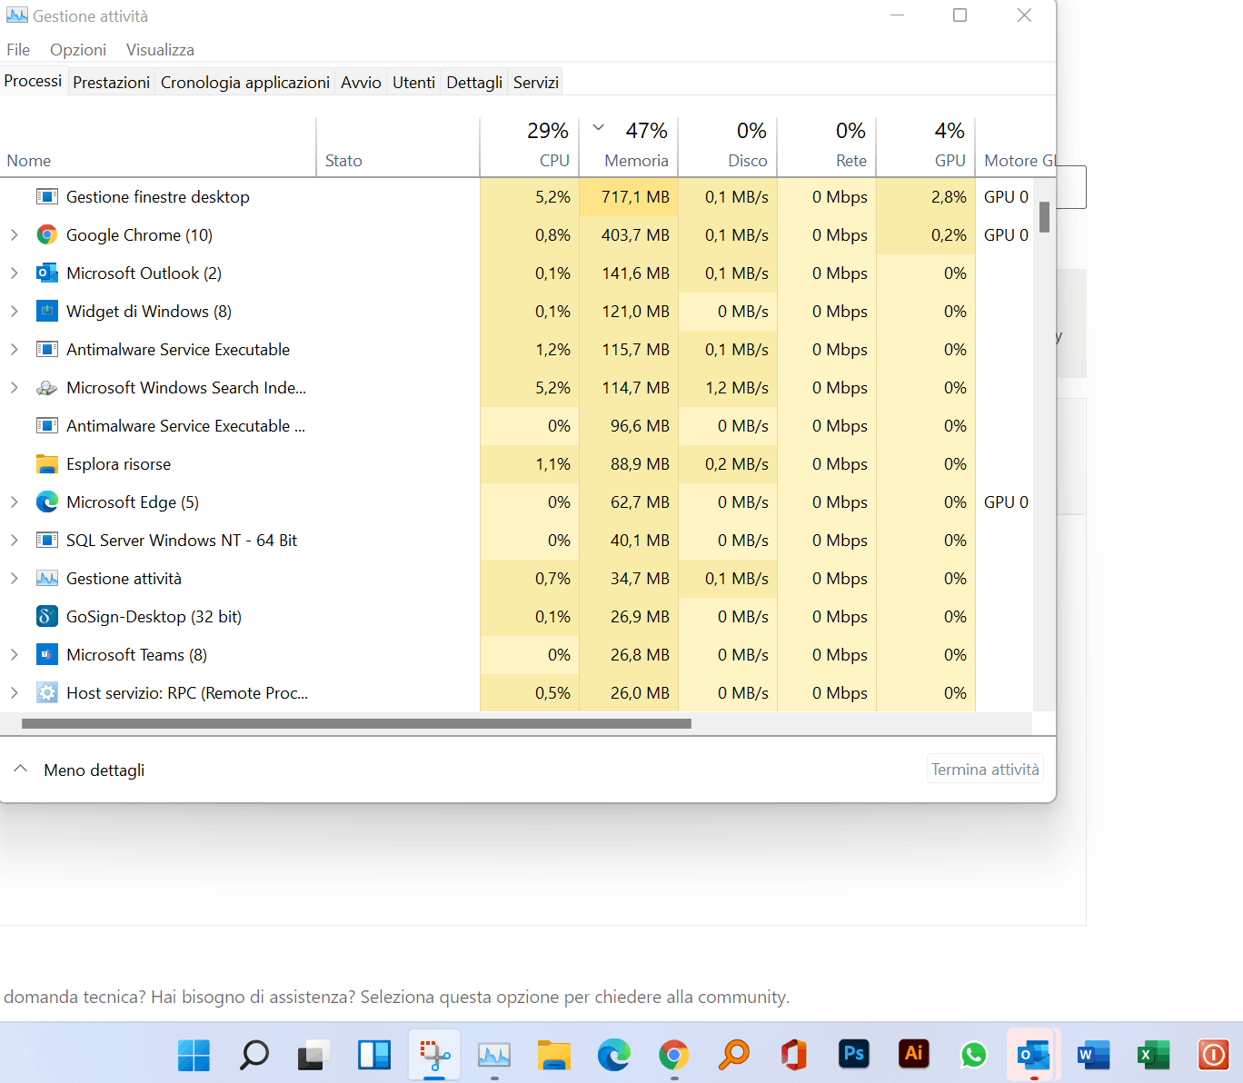Image resolution: width=1243 pixels, height=1083 pixels.
Task: Open File Explorer on the taskbar
Action: [553, 1055]
